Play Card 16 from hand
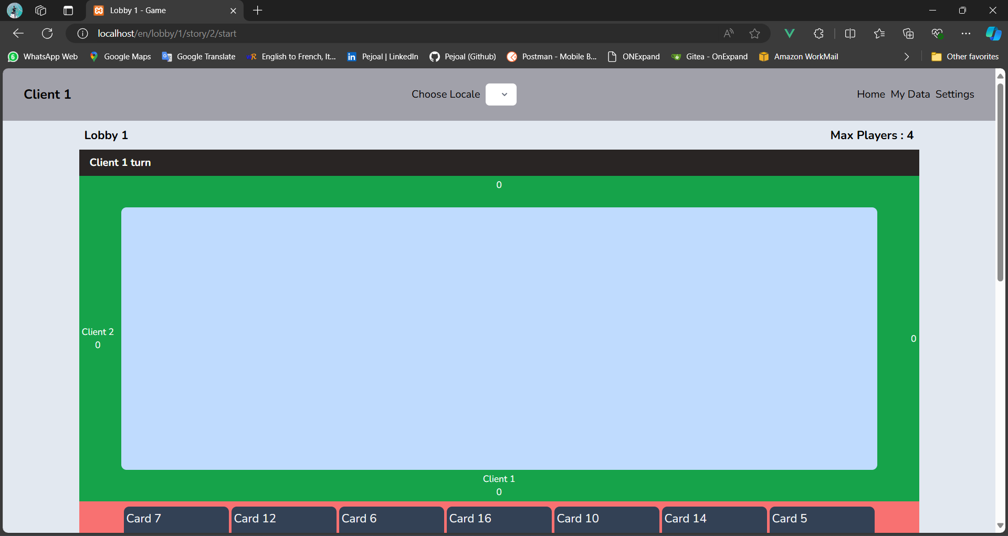 tap(499, 519)
